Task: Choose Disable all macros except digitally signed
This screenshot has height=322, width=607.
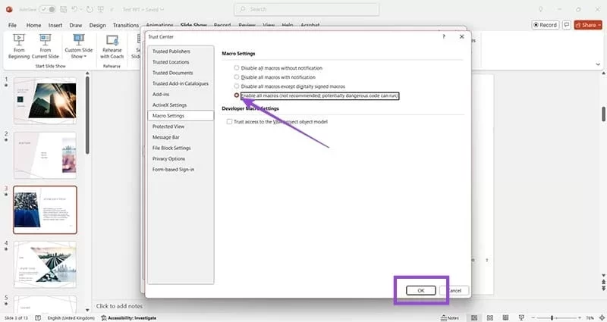Action: click(237, 86)
